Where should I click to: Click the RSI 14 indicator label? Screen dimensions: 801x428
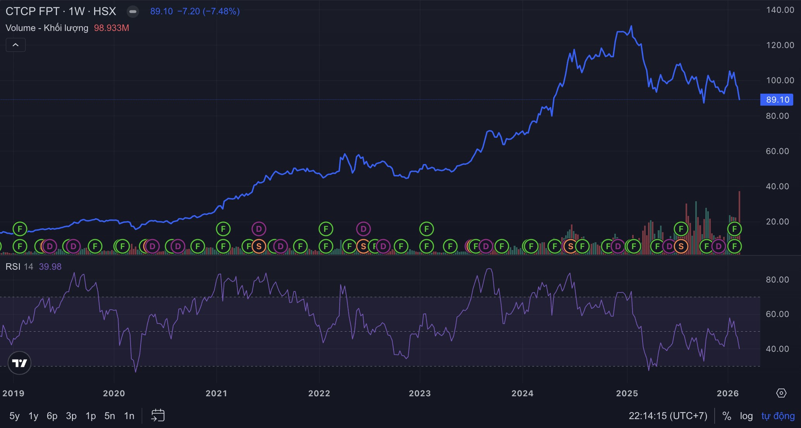coord(19,267)
